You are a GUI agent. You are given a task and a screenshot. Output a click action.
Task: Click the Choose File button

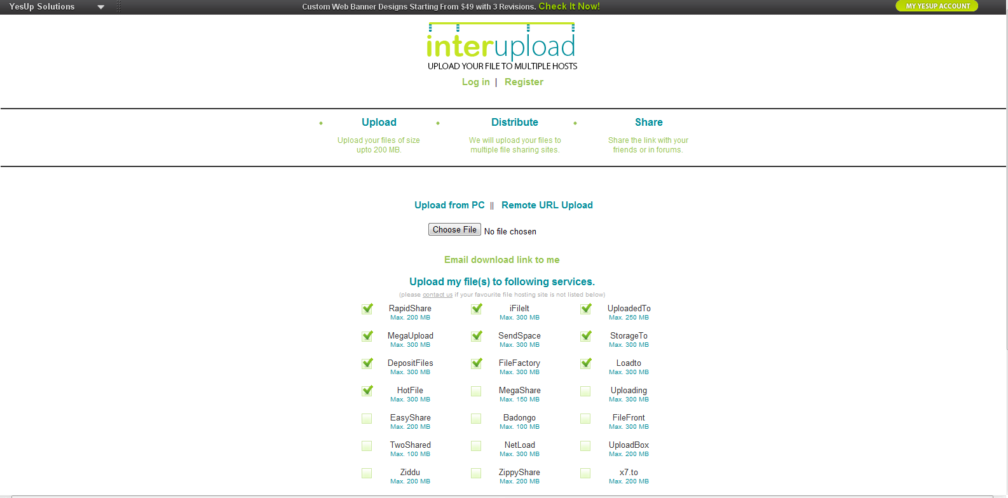[x=454, y=229]
